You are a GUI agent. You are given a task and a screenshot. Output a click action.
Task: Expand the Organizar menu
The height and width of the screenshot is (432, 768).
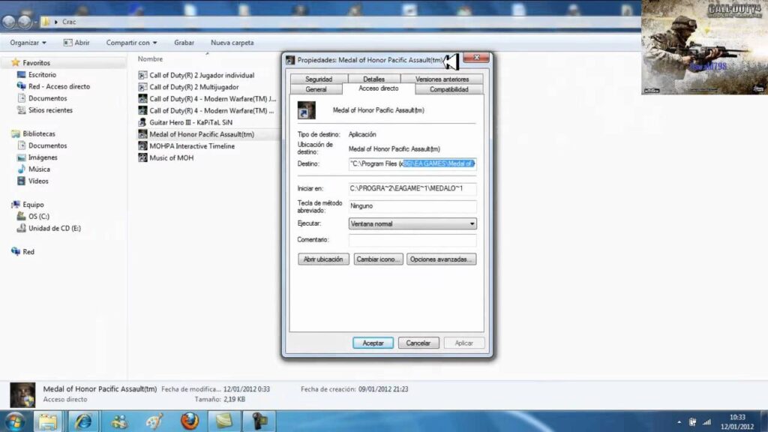pyautogui.click(x=28, y=43)
